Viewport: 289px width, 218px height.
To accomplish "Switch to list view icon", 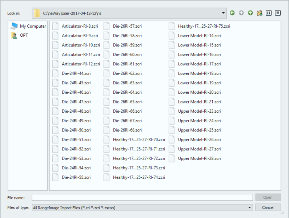I will tap(269, 13).
